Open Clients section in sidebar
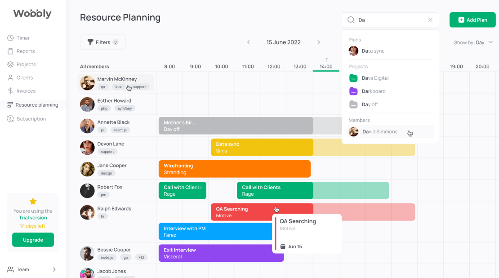Image resolution: width=499 pixels, height=278 pixels. 20,78
